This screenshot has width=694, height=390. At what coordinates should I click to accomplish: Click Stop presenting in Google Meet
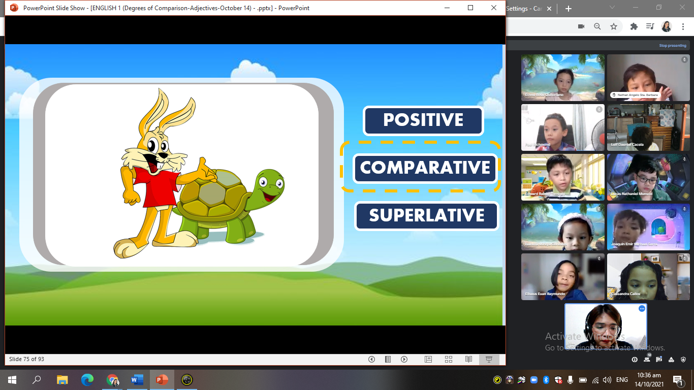[673, 46]
